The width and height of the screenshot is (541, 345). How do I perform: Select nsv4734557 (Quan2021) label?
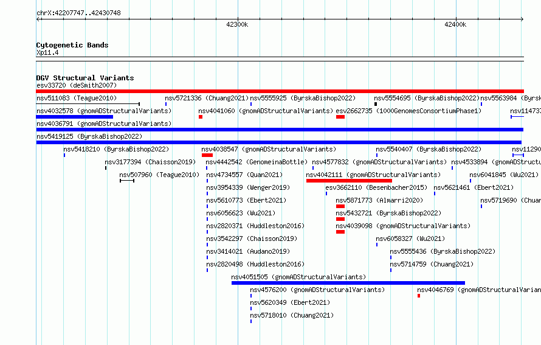point(244,175)
